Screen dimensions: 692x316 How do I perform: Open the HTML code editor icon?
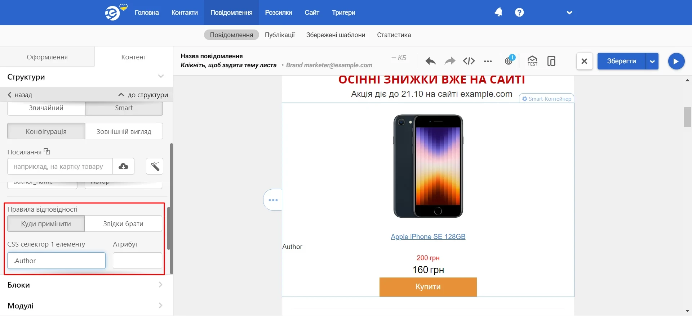[469, 61]
